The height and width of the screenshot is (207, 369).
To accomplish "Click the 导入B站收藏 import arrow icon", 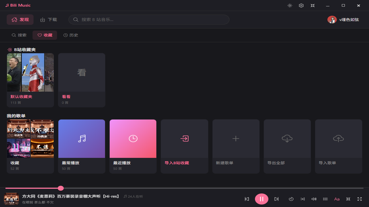I will tap(184, 139).
